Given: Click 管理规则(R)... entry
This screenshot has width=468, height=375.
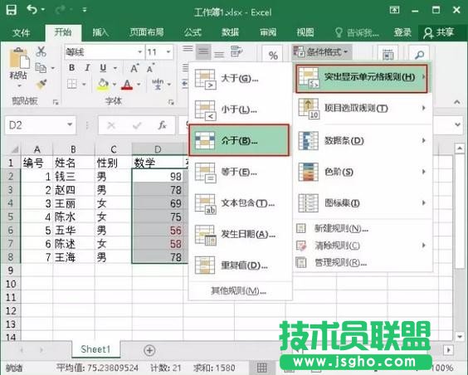Looking at the screenshot, I should [363, 262].
